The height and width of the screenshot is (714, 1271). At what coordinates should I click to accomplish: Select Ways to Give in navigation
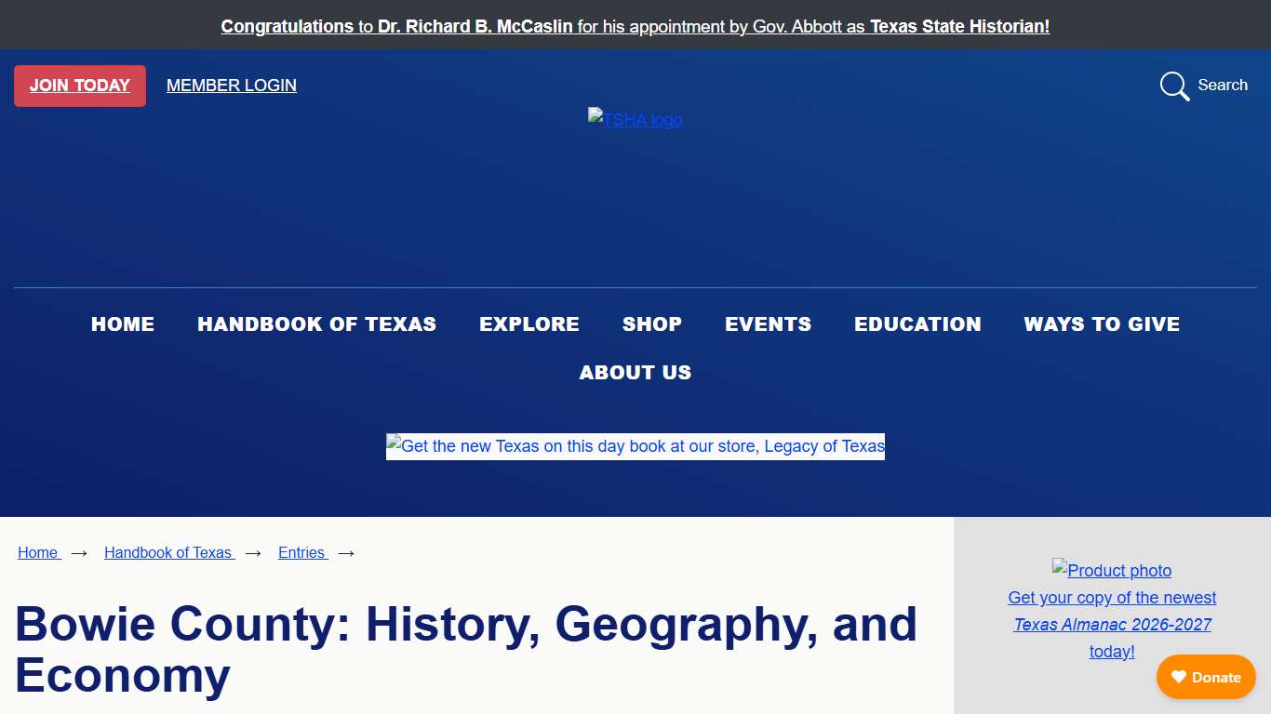coord(1102,324)
